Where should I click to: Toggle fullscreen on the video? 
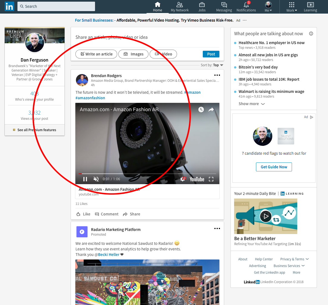[x=211, y=179]
